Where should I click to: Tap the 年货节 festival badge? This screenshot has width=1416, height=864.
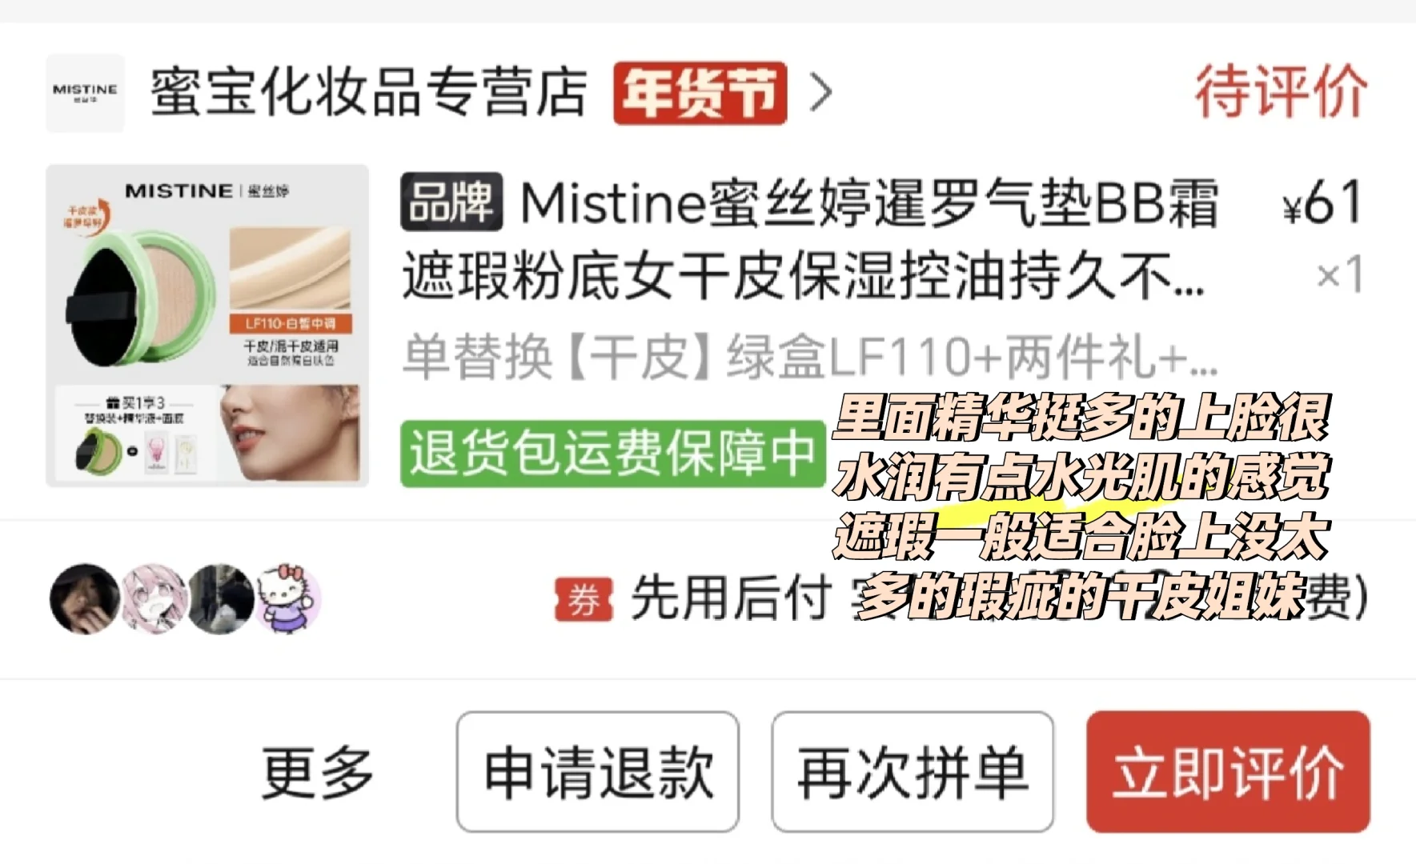coord(700,93)
